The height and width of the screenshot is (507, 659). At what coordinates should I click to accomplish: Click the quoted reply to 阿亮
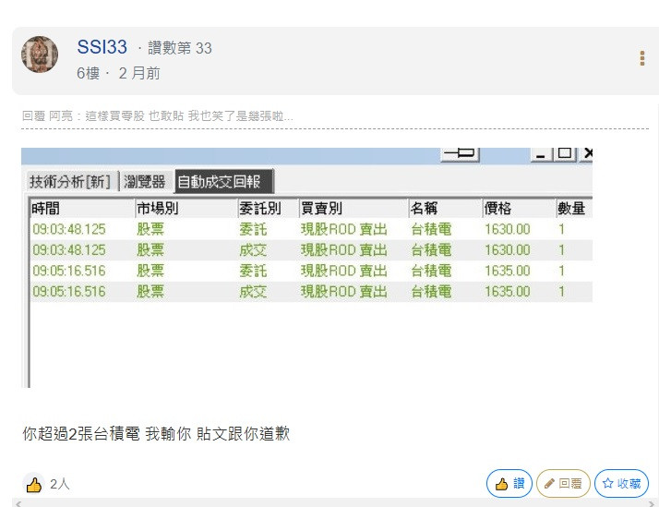tap(158, 116)
